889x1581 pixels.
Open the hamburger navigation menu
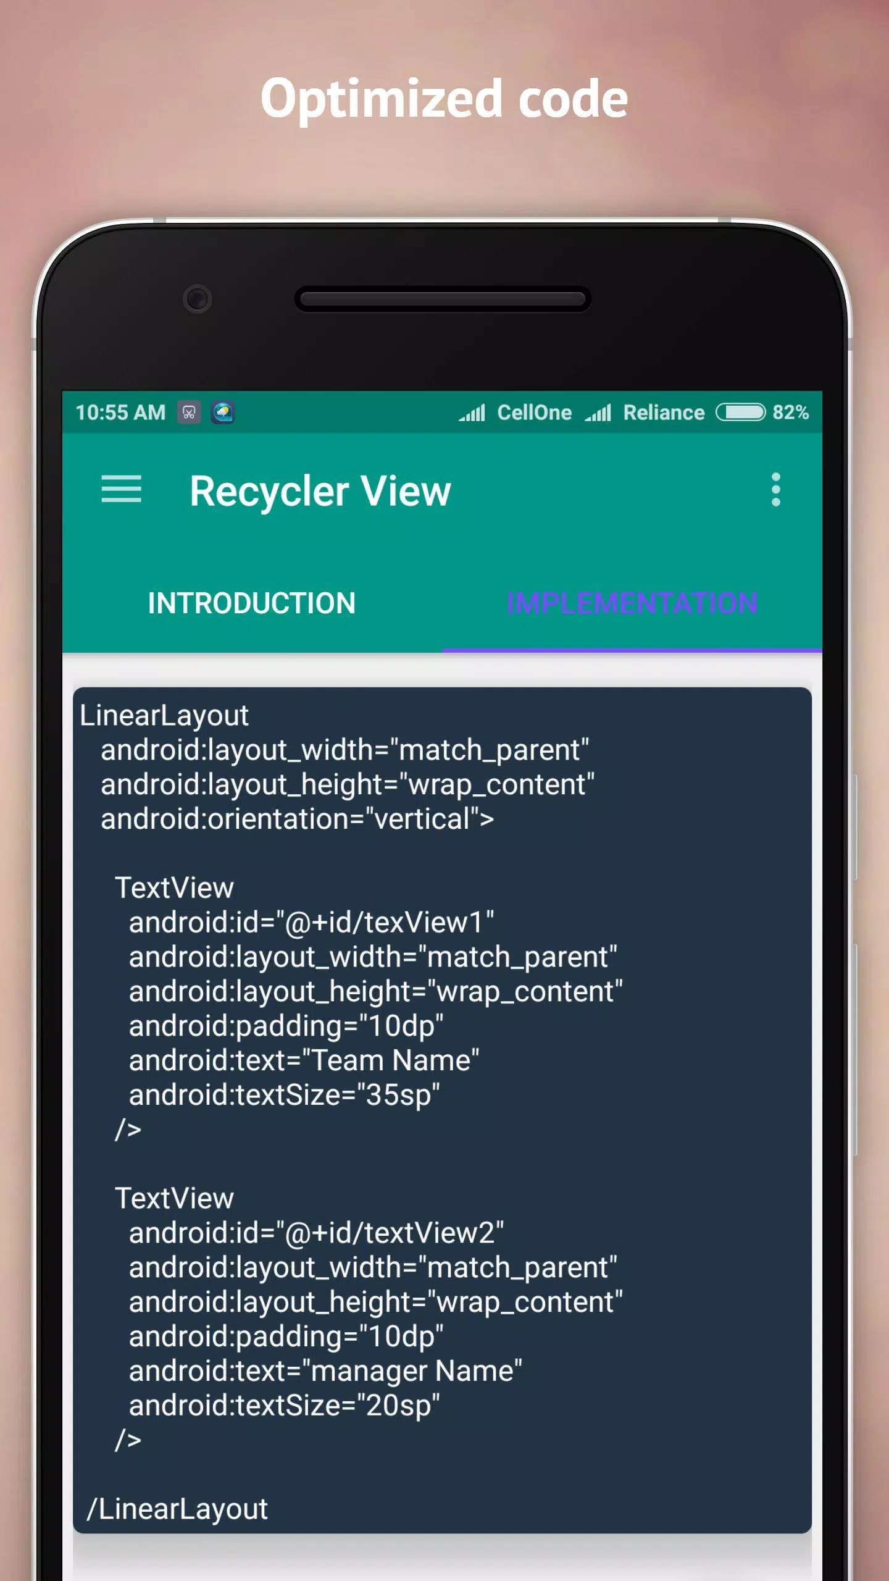(x=121, y=490)
